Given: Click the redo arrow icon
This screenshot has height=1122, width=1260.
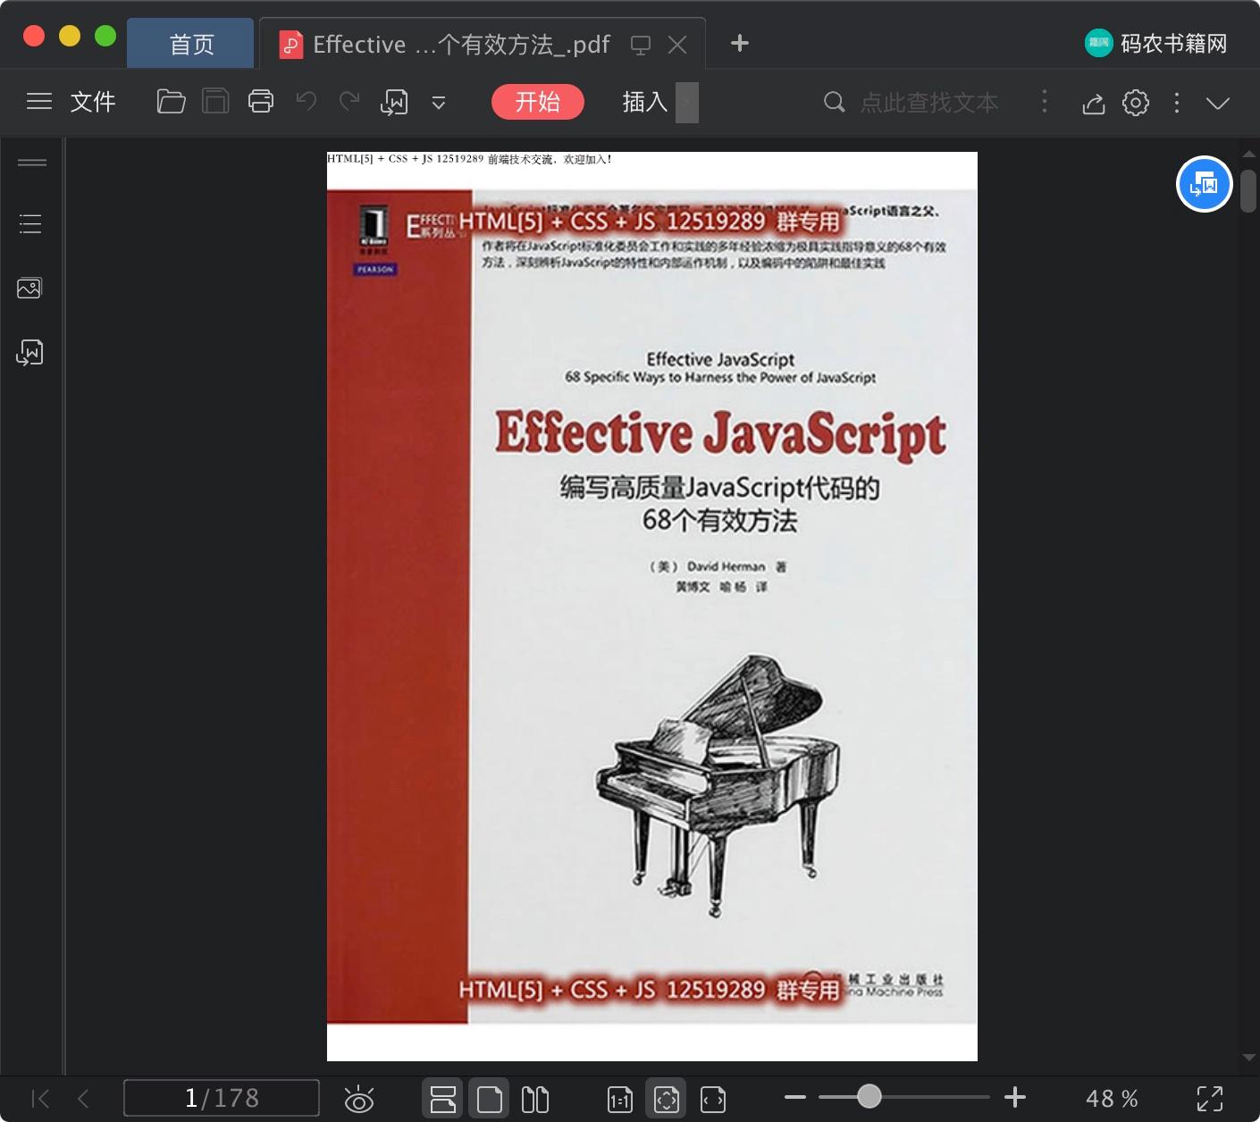Looking at the screenshot, I should [x=349, y=101].
